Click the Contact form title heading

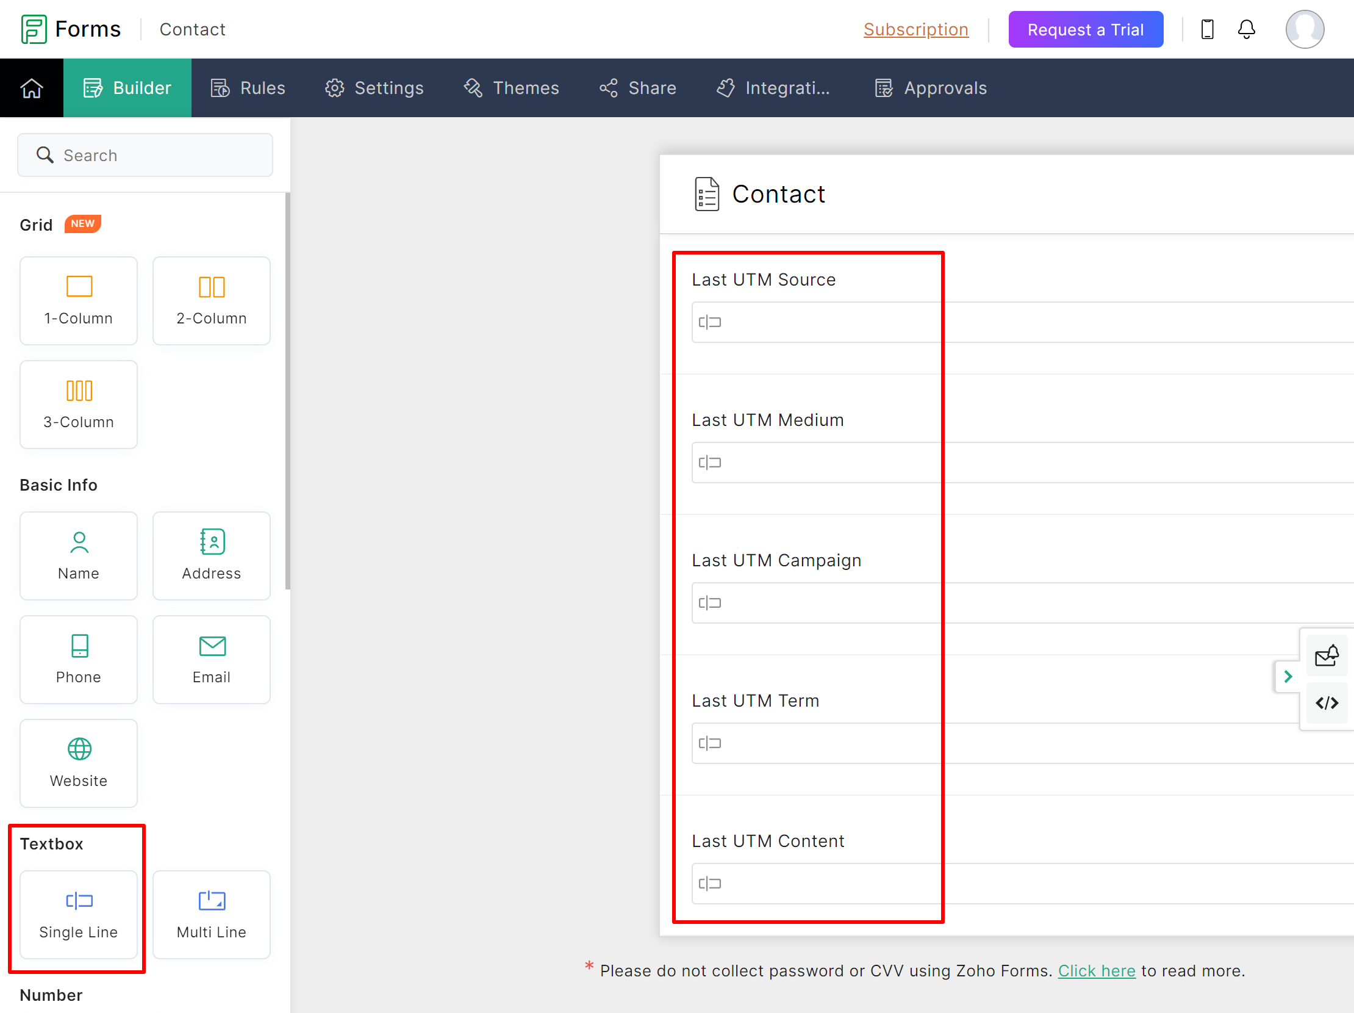tap(778, 194)
